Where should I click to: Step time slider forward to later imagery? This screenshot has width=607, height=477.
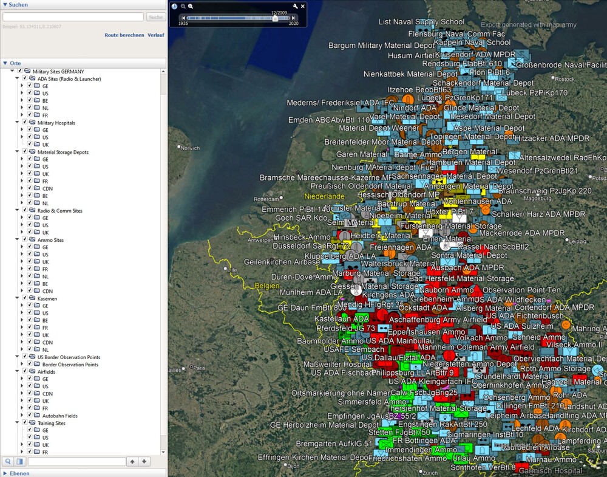[293, 18]
